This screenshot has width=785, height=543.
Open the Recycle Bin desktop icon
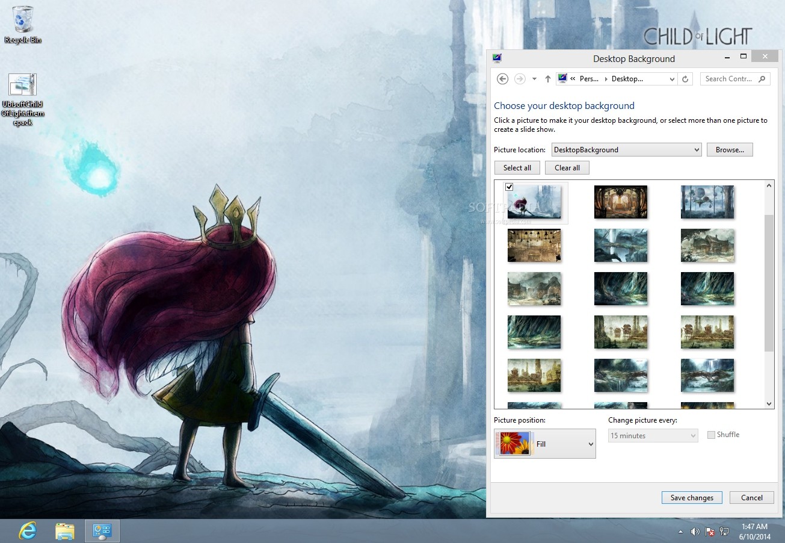(23, 24)
